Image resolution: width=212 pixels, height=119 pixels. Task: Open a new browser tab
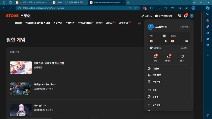tap(128, 2)
